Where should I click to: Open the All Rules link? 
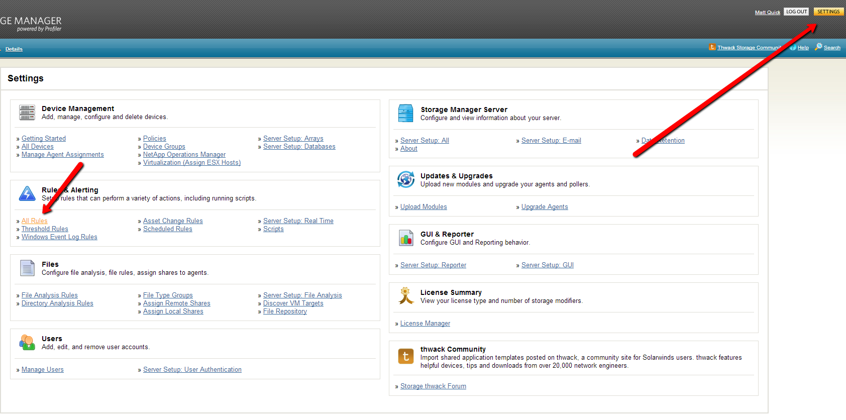coord(35,221)
